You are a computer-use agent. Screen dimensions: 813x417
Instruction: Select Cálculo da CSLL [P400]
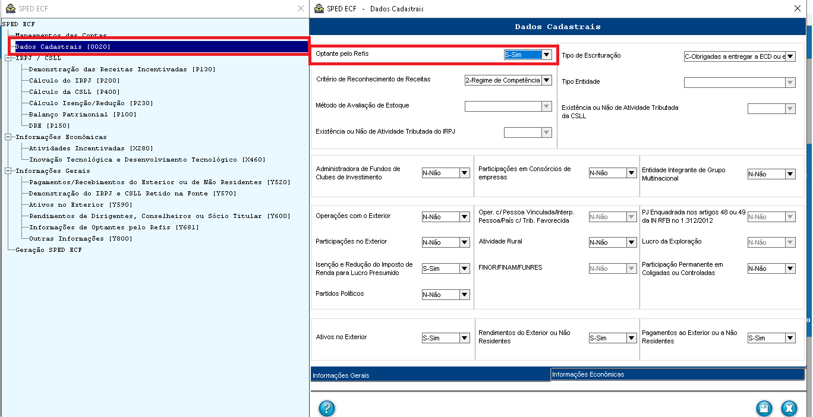[74, 92]
